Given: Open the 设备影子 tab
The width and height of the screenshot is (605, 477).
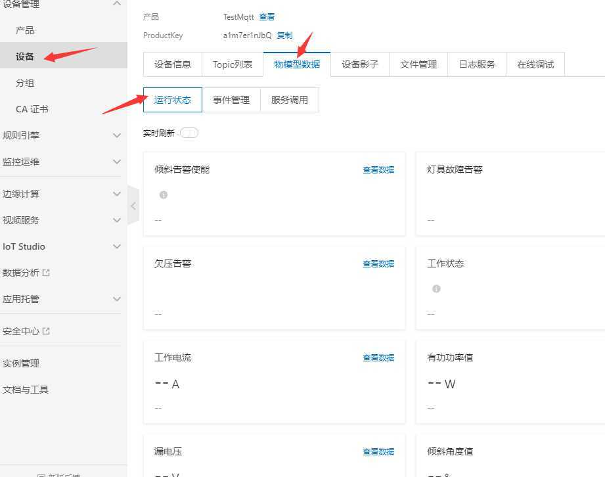Looking at the screenshot, I should click(360, 64).
